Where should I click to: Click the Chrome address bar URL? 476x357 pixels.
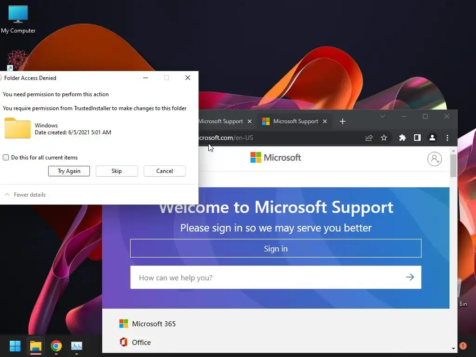(x=225, y=138)
